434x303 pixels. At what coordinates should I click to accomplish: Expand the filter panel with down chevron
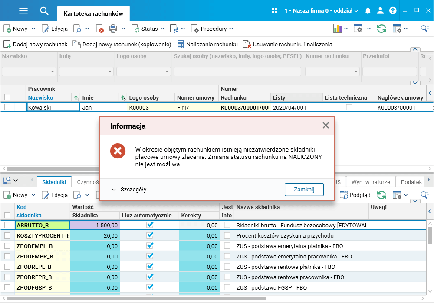click(415, 83)
